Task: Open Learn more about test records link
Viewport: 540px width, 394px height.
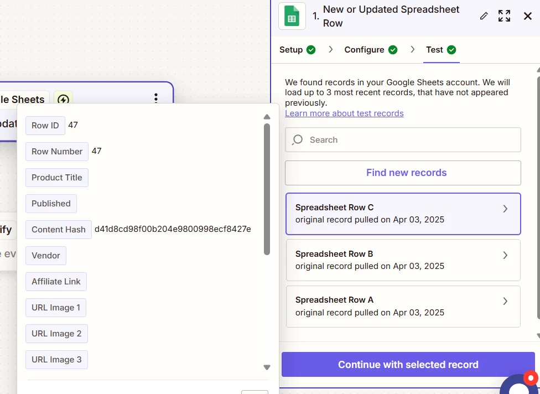Action: coord(344,113)
